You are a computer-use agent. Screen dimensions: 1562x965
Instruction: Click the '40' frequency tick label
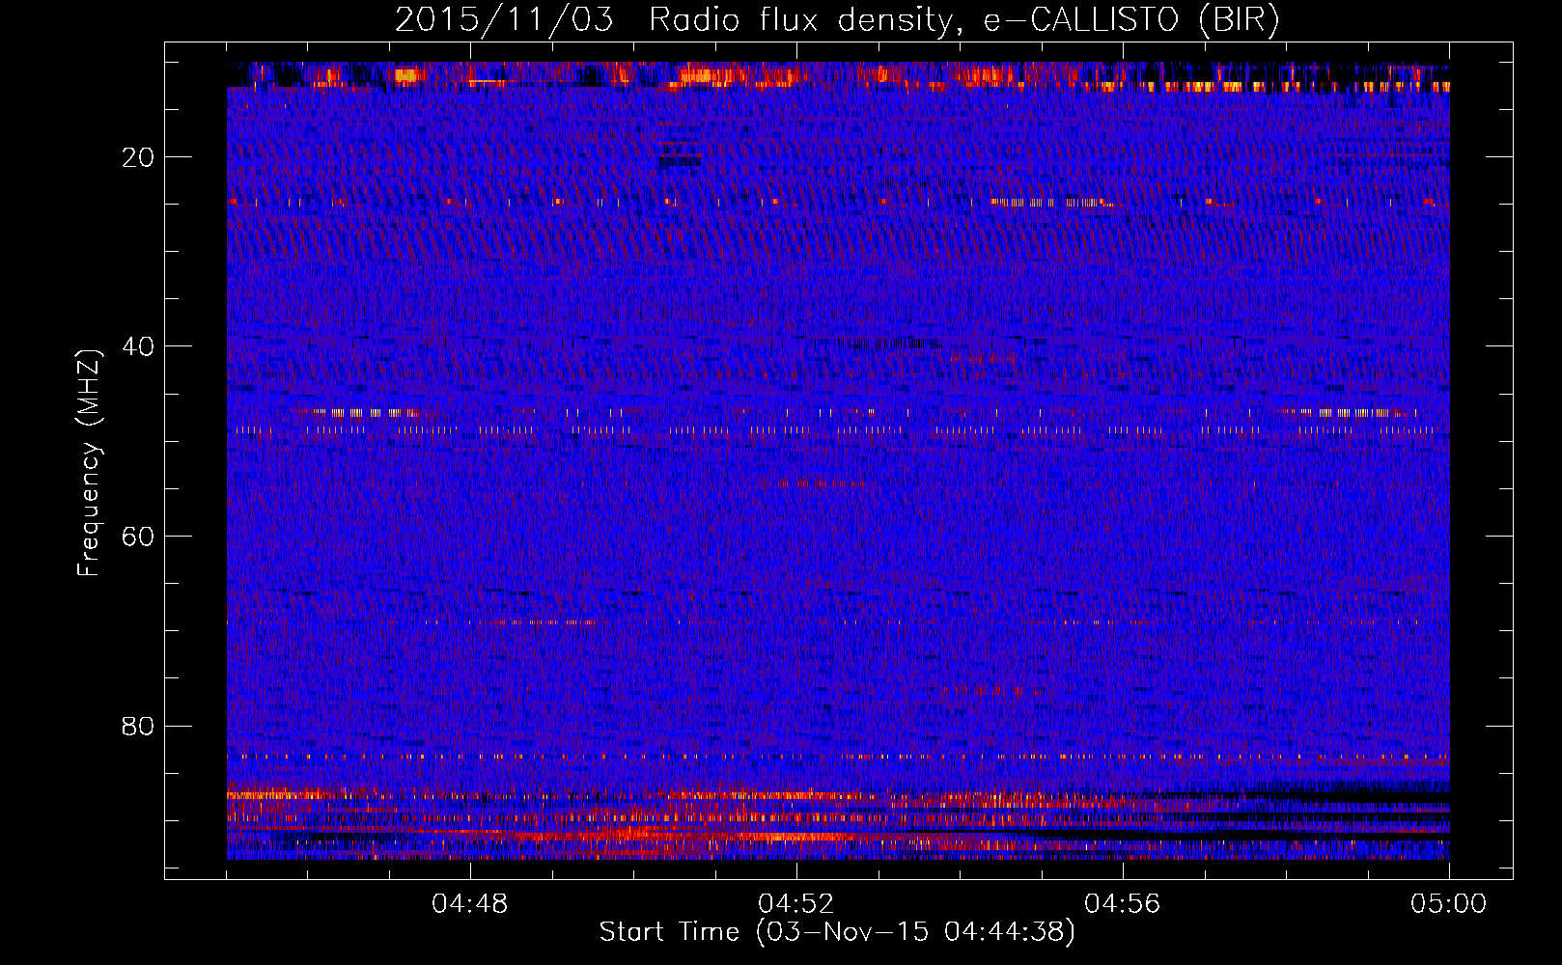[139, 346]
